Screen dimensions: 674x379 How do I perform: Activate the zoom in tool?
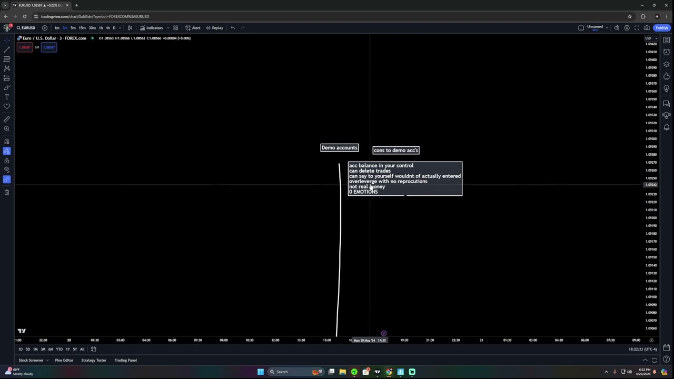pyautogui.click(x=7, y=128)
